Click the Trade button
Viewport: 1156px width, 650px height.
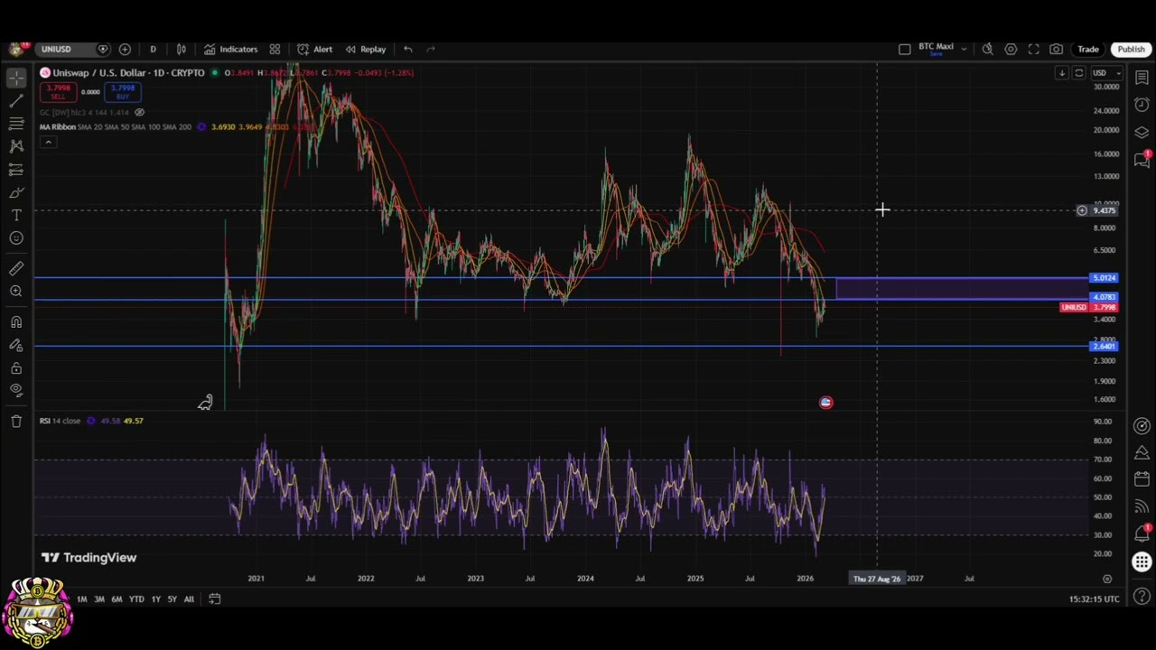pyautogui.click(x=1087, y=49)
